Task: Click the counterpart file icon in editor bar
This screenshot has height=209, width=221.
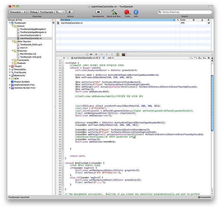Action: tap(209, 58)
